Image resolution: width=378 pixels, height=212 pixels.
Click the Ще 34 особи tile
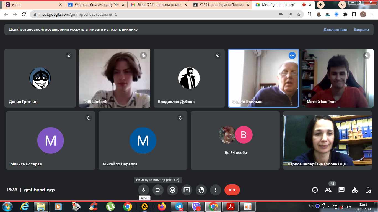235,141
